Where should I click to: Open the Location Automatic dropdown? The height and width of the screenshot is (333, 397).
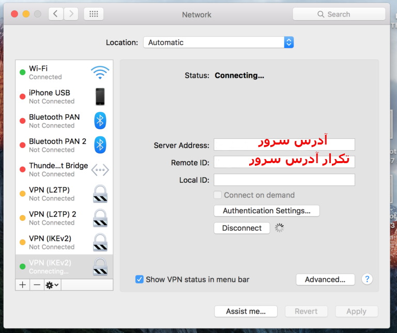[218, 42]
